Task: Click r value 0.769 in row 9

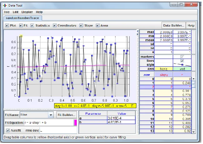Action: [x=182, y=115]
